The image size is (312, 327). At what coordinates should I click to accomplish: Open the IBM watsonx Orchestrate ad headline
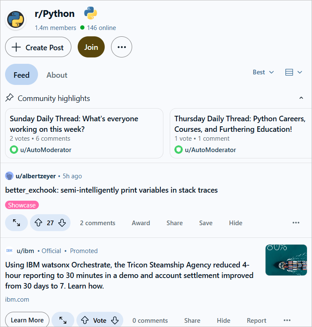tap(129, 275)
